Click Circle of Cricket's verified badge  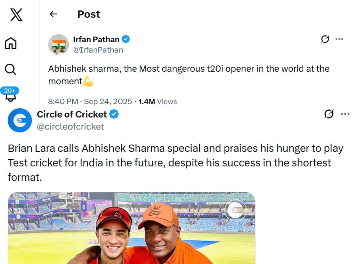(114, 114)
